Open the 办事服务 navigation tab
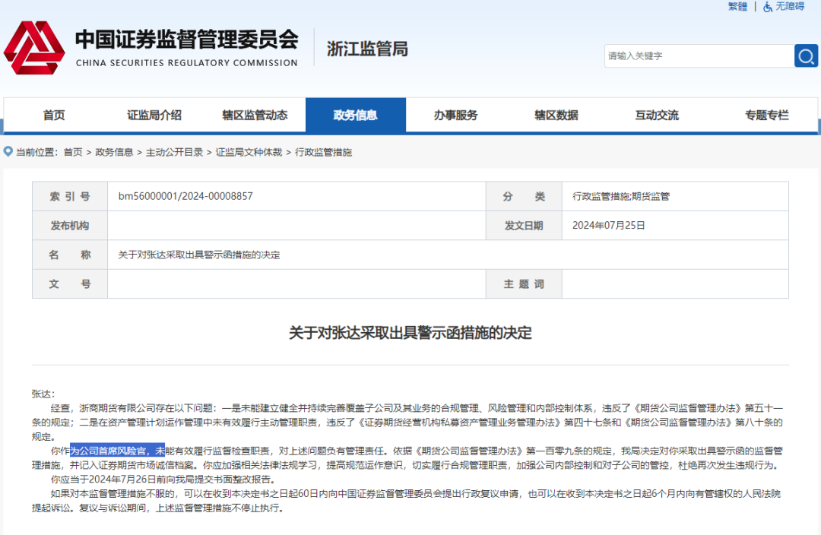This screenshot has width=821, height=535. [456, 116]
